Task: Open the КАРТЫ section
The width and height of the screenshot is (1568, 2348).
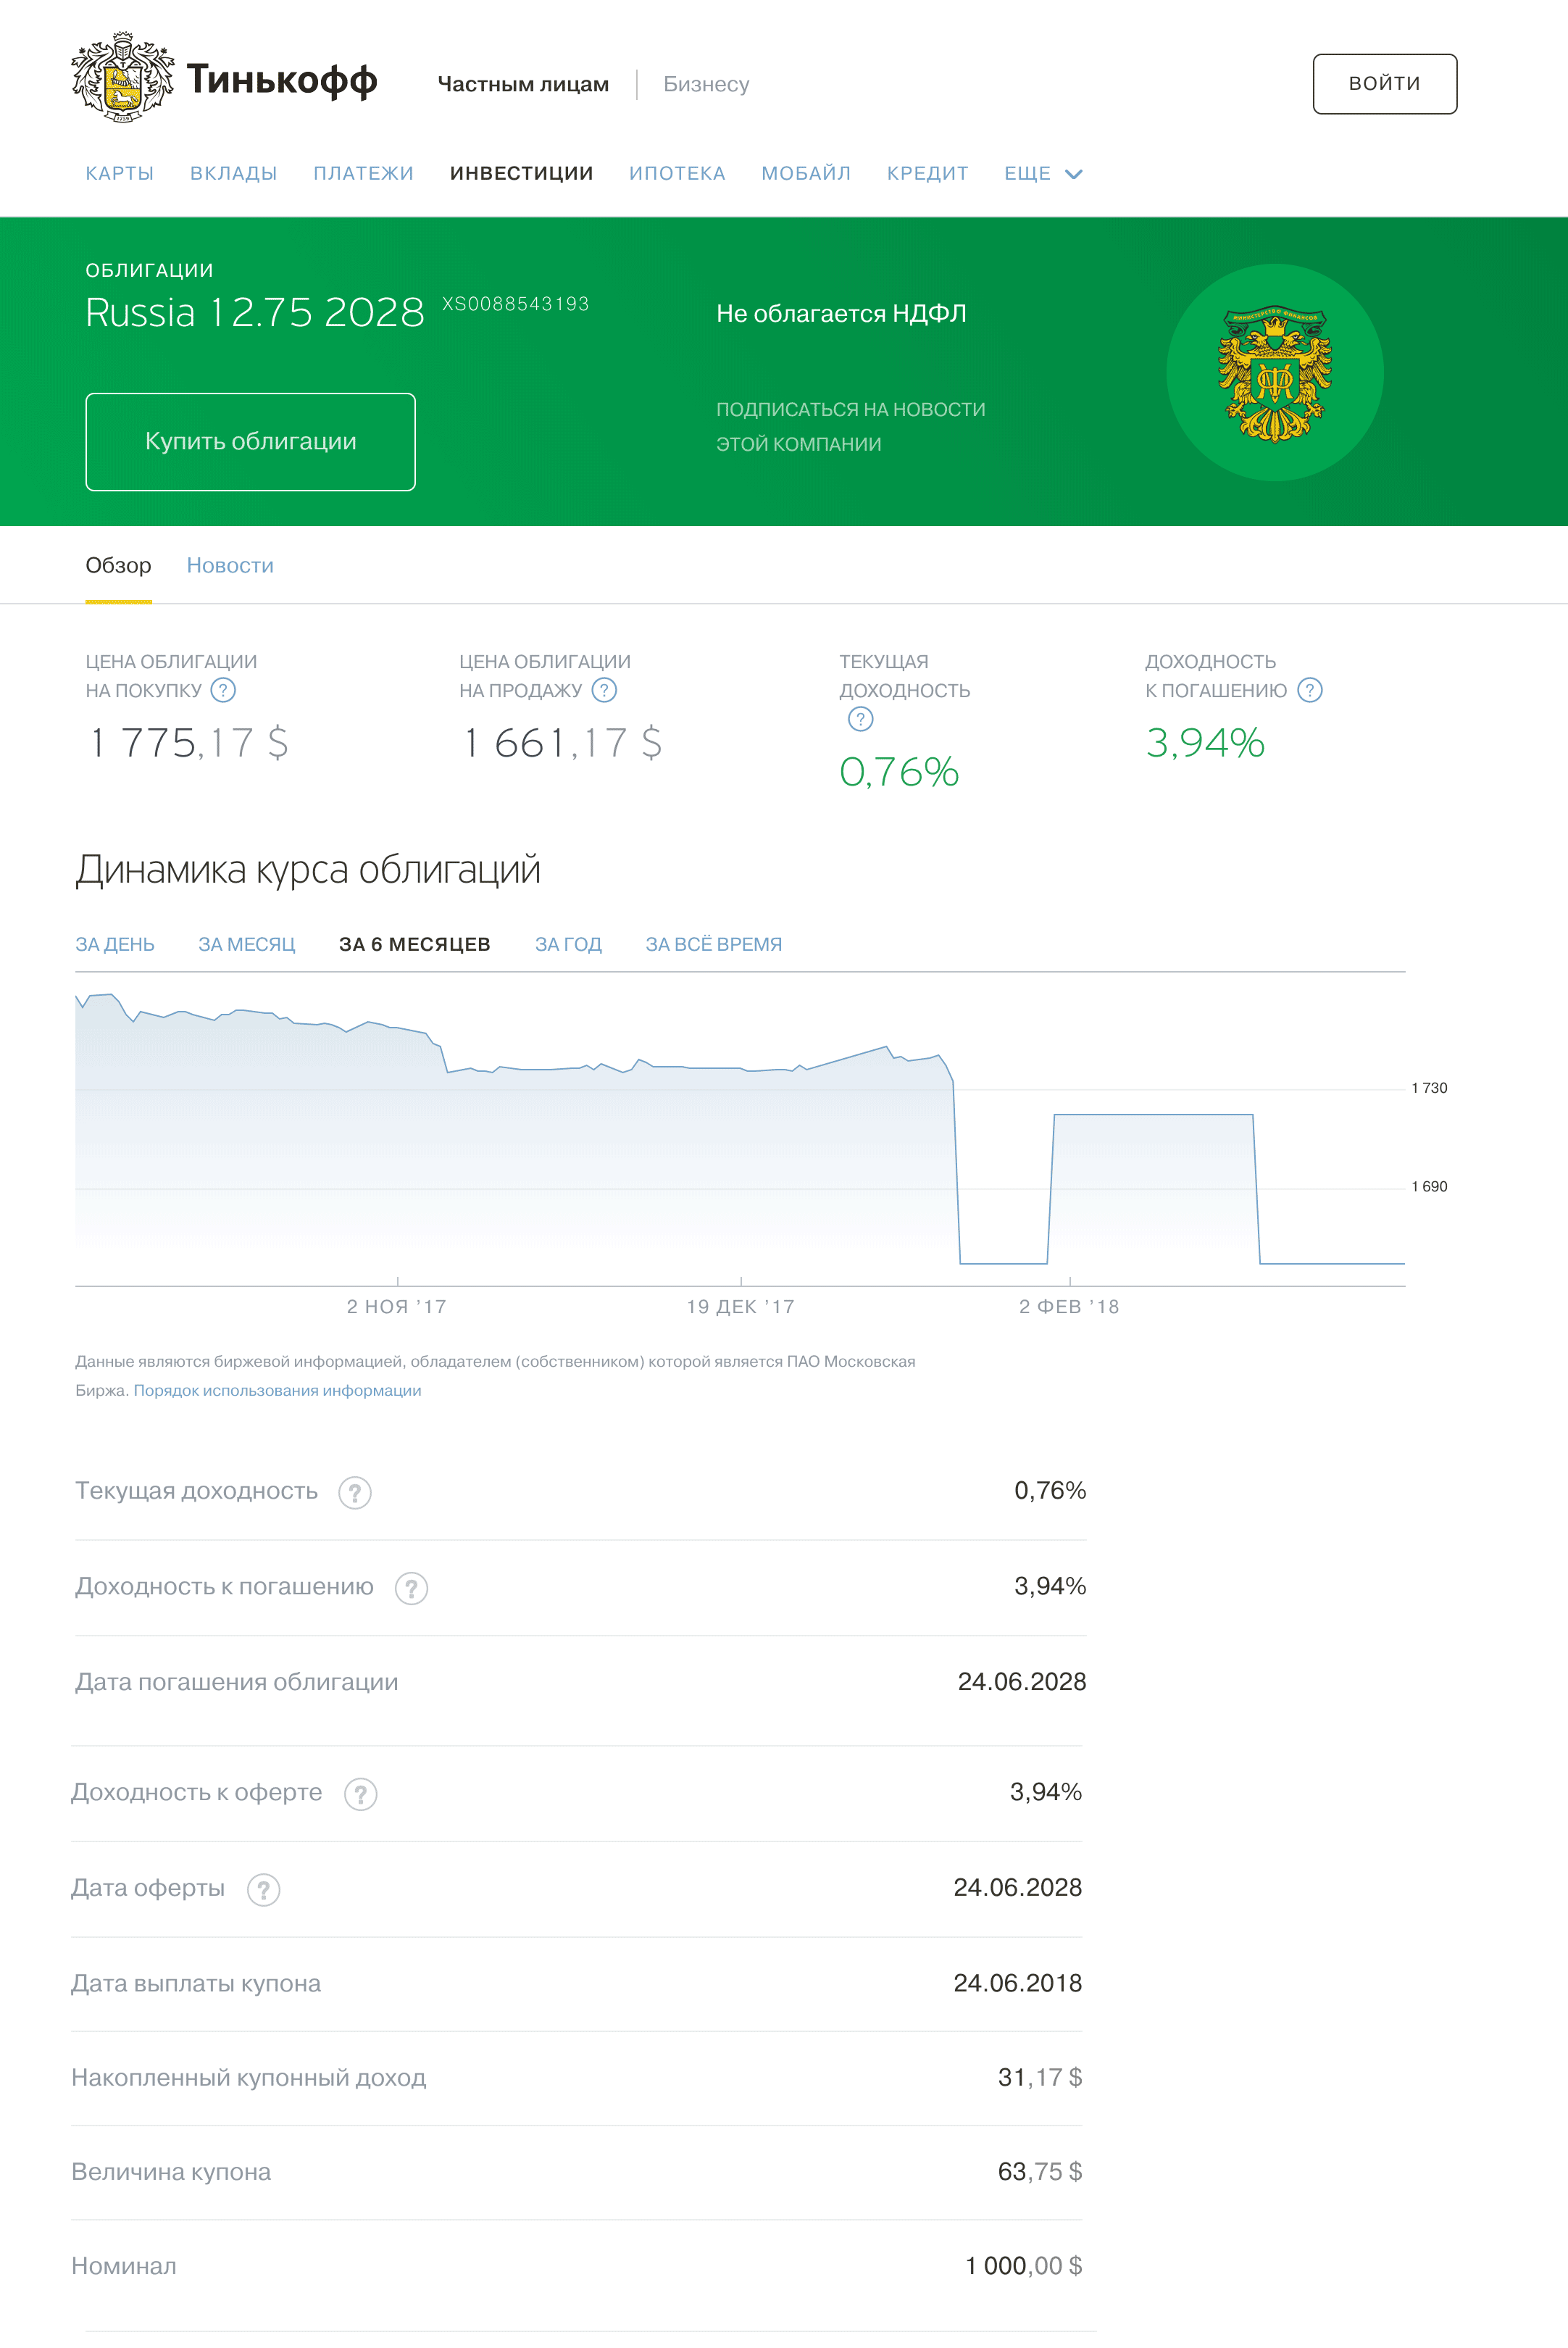Action: click(x=120, y=174)
